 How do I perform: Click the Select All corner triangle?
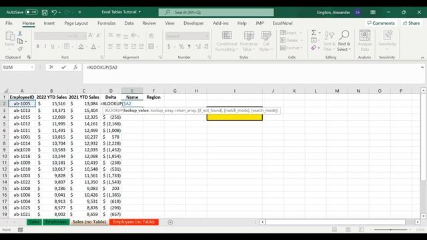(x=5, y=91)
